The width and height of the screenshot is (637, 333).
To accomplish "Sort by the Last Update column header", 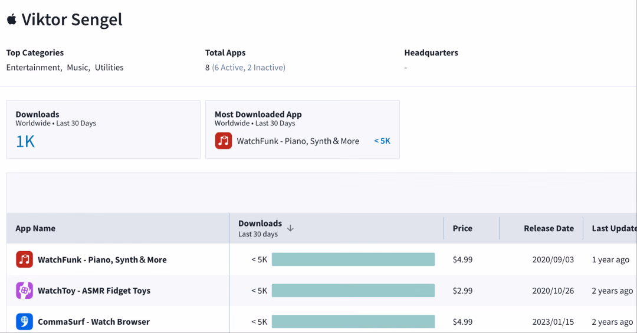I will tap(614, 228).
